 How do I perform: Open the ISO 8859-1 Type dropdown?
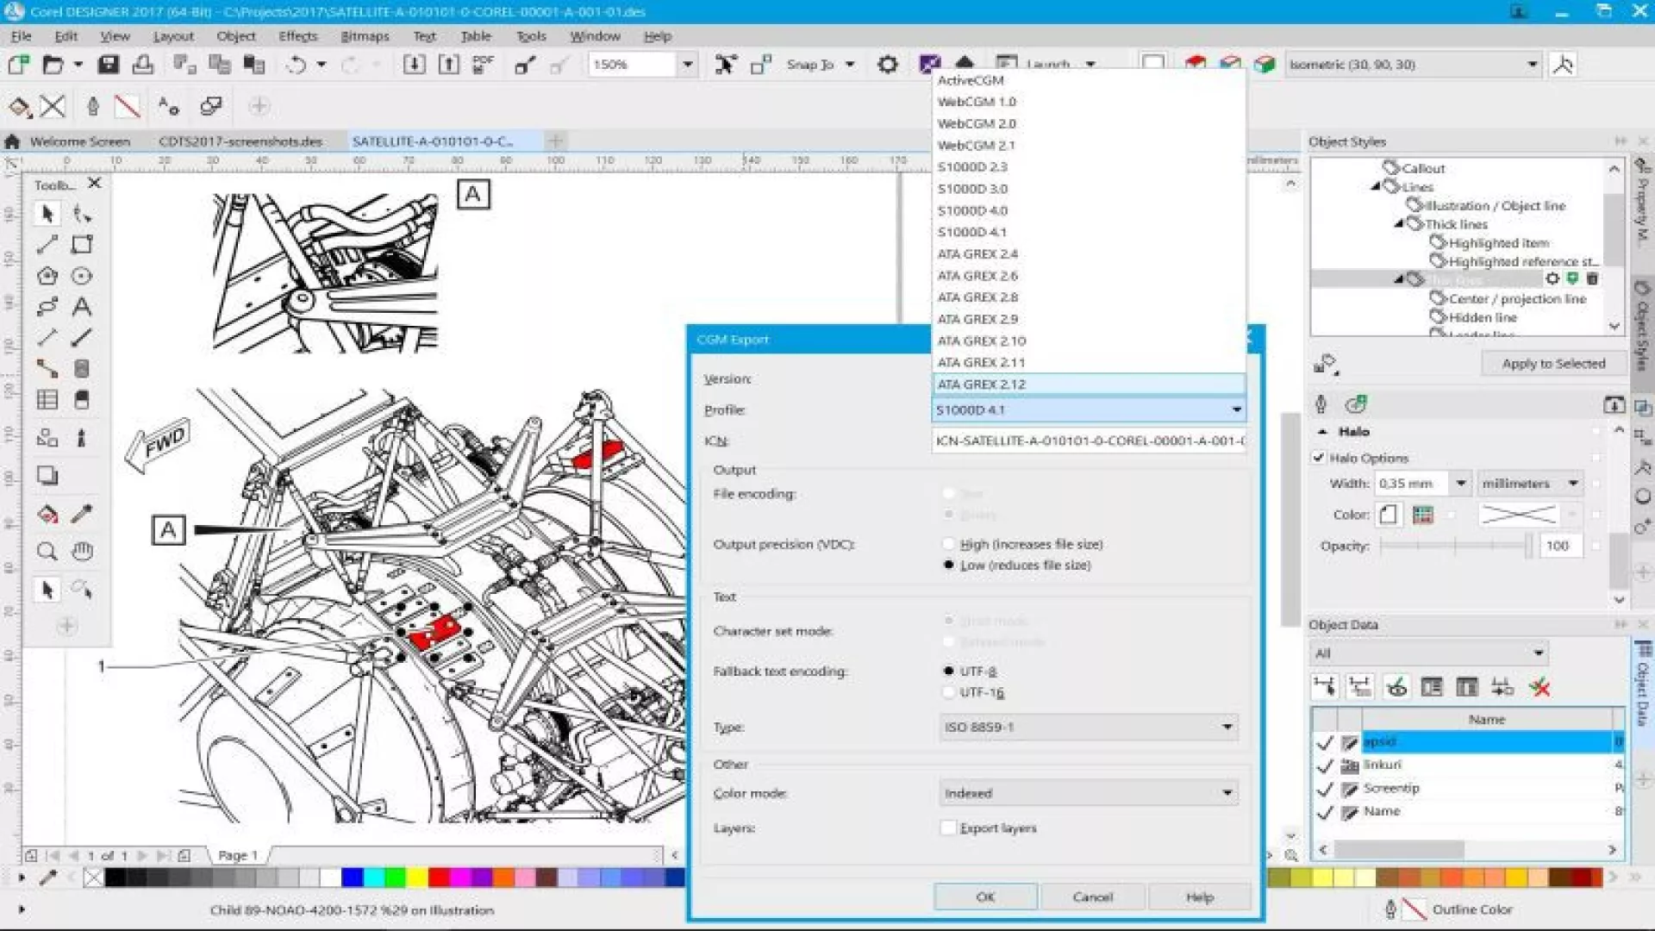[x=1089, y=728]
